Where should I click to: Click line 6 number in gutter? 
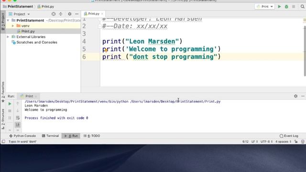click(x=84, y=57)
